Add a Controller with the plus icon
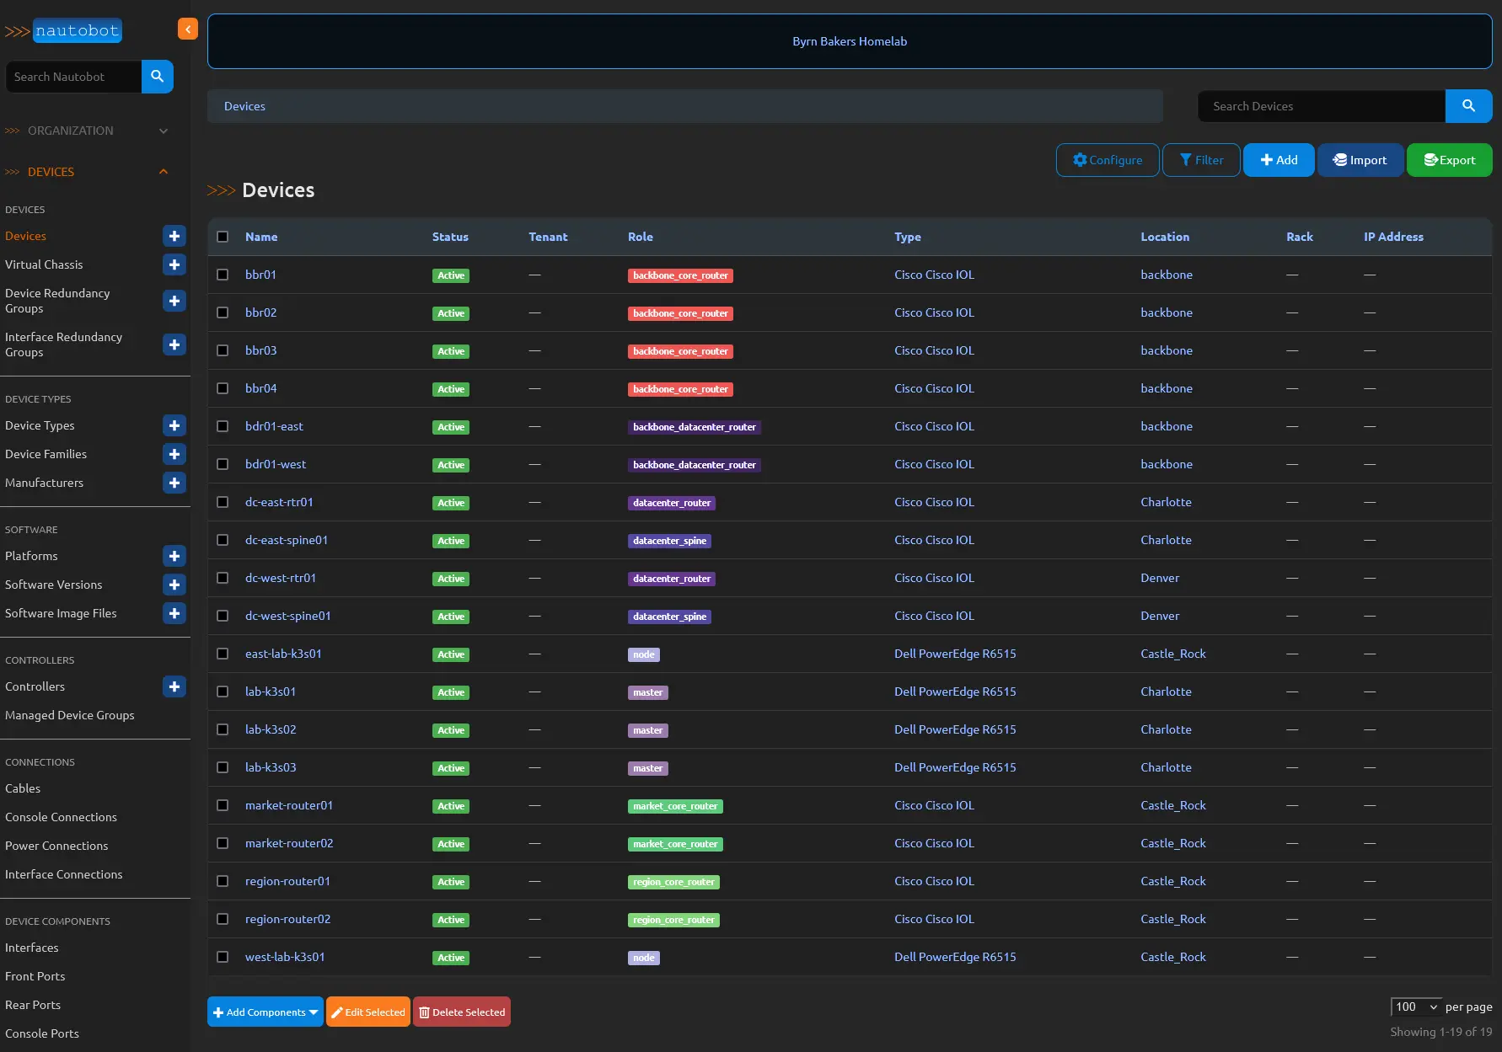Screen dimensions: 1502x1052 174,686
